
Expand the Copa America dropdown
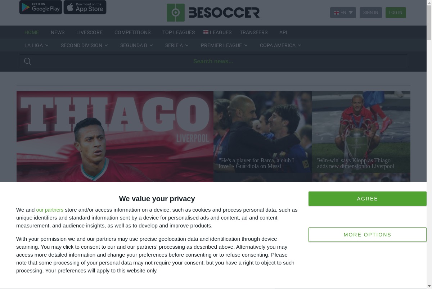(x=280, y=45)
